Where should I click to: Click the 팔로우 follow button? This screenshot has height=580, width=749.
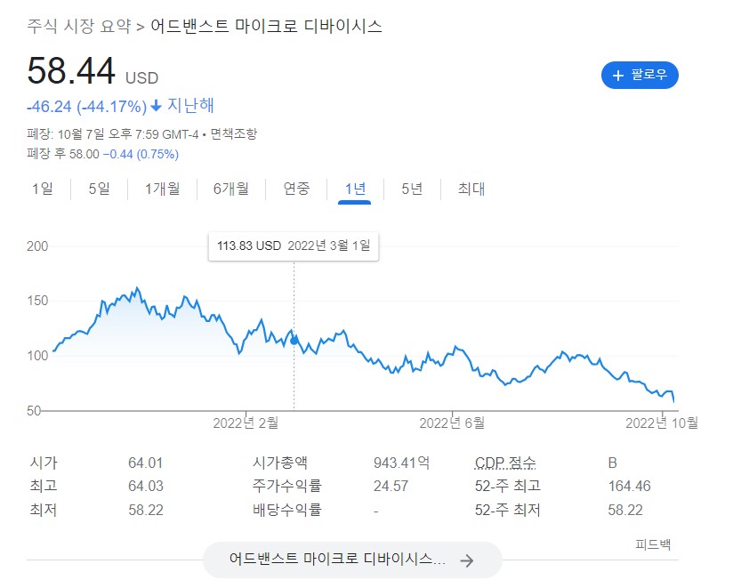(x=639, y=75)
